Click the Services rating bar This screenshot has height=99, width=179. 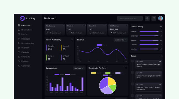[x=149, y=40]
